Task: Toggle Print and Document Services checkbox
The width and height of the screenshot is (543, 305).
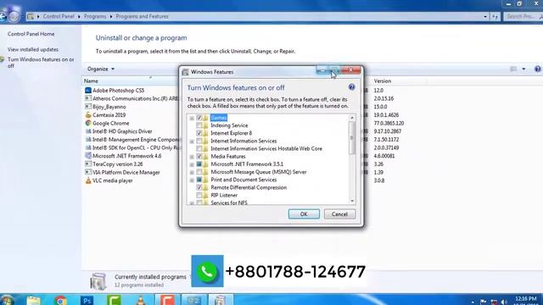Action: click(x=199, y=180)
